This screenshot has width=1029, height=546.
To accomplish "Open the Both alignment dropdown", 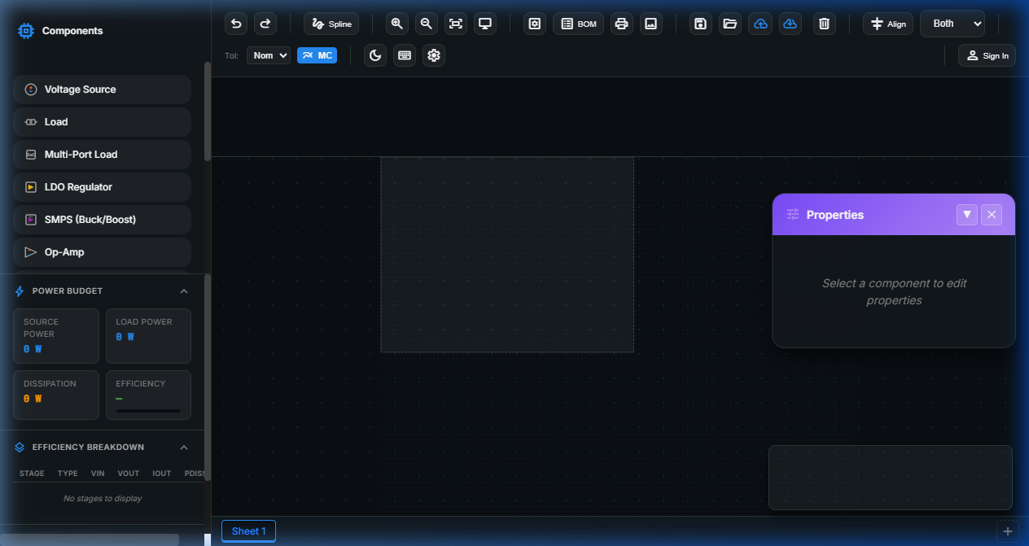I will click(952, 24).
